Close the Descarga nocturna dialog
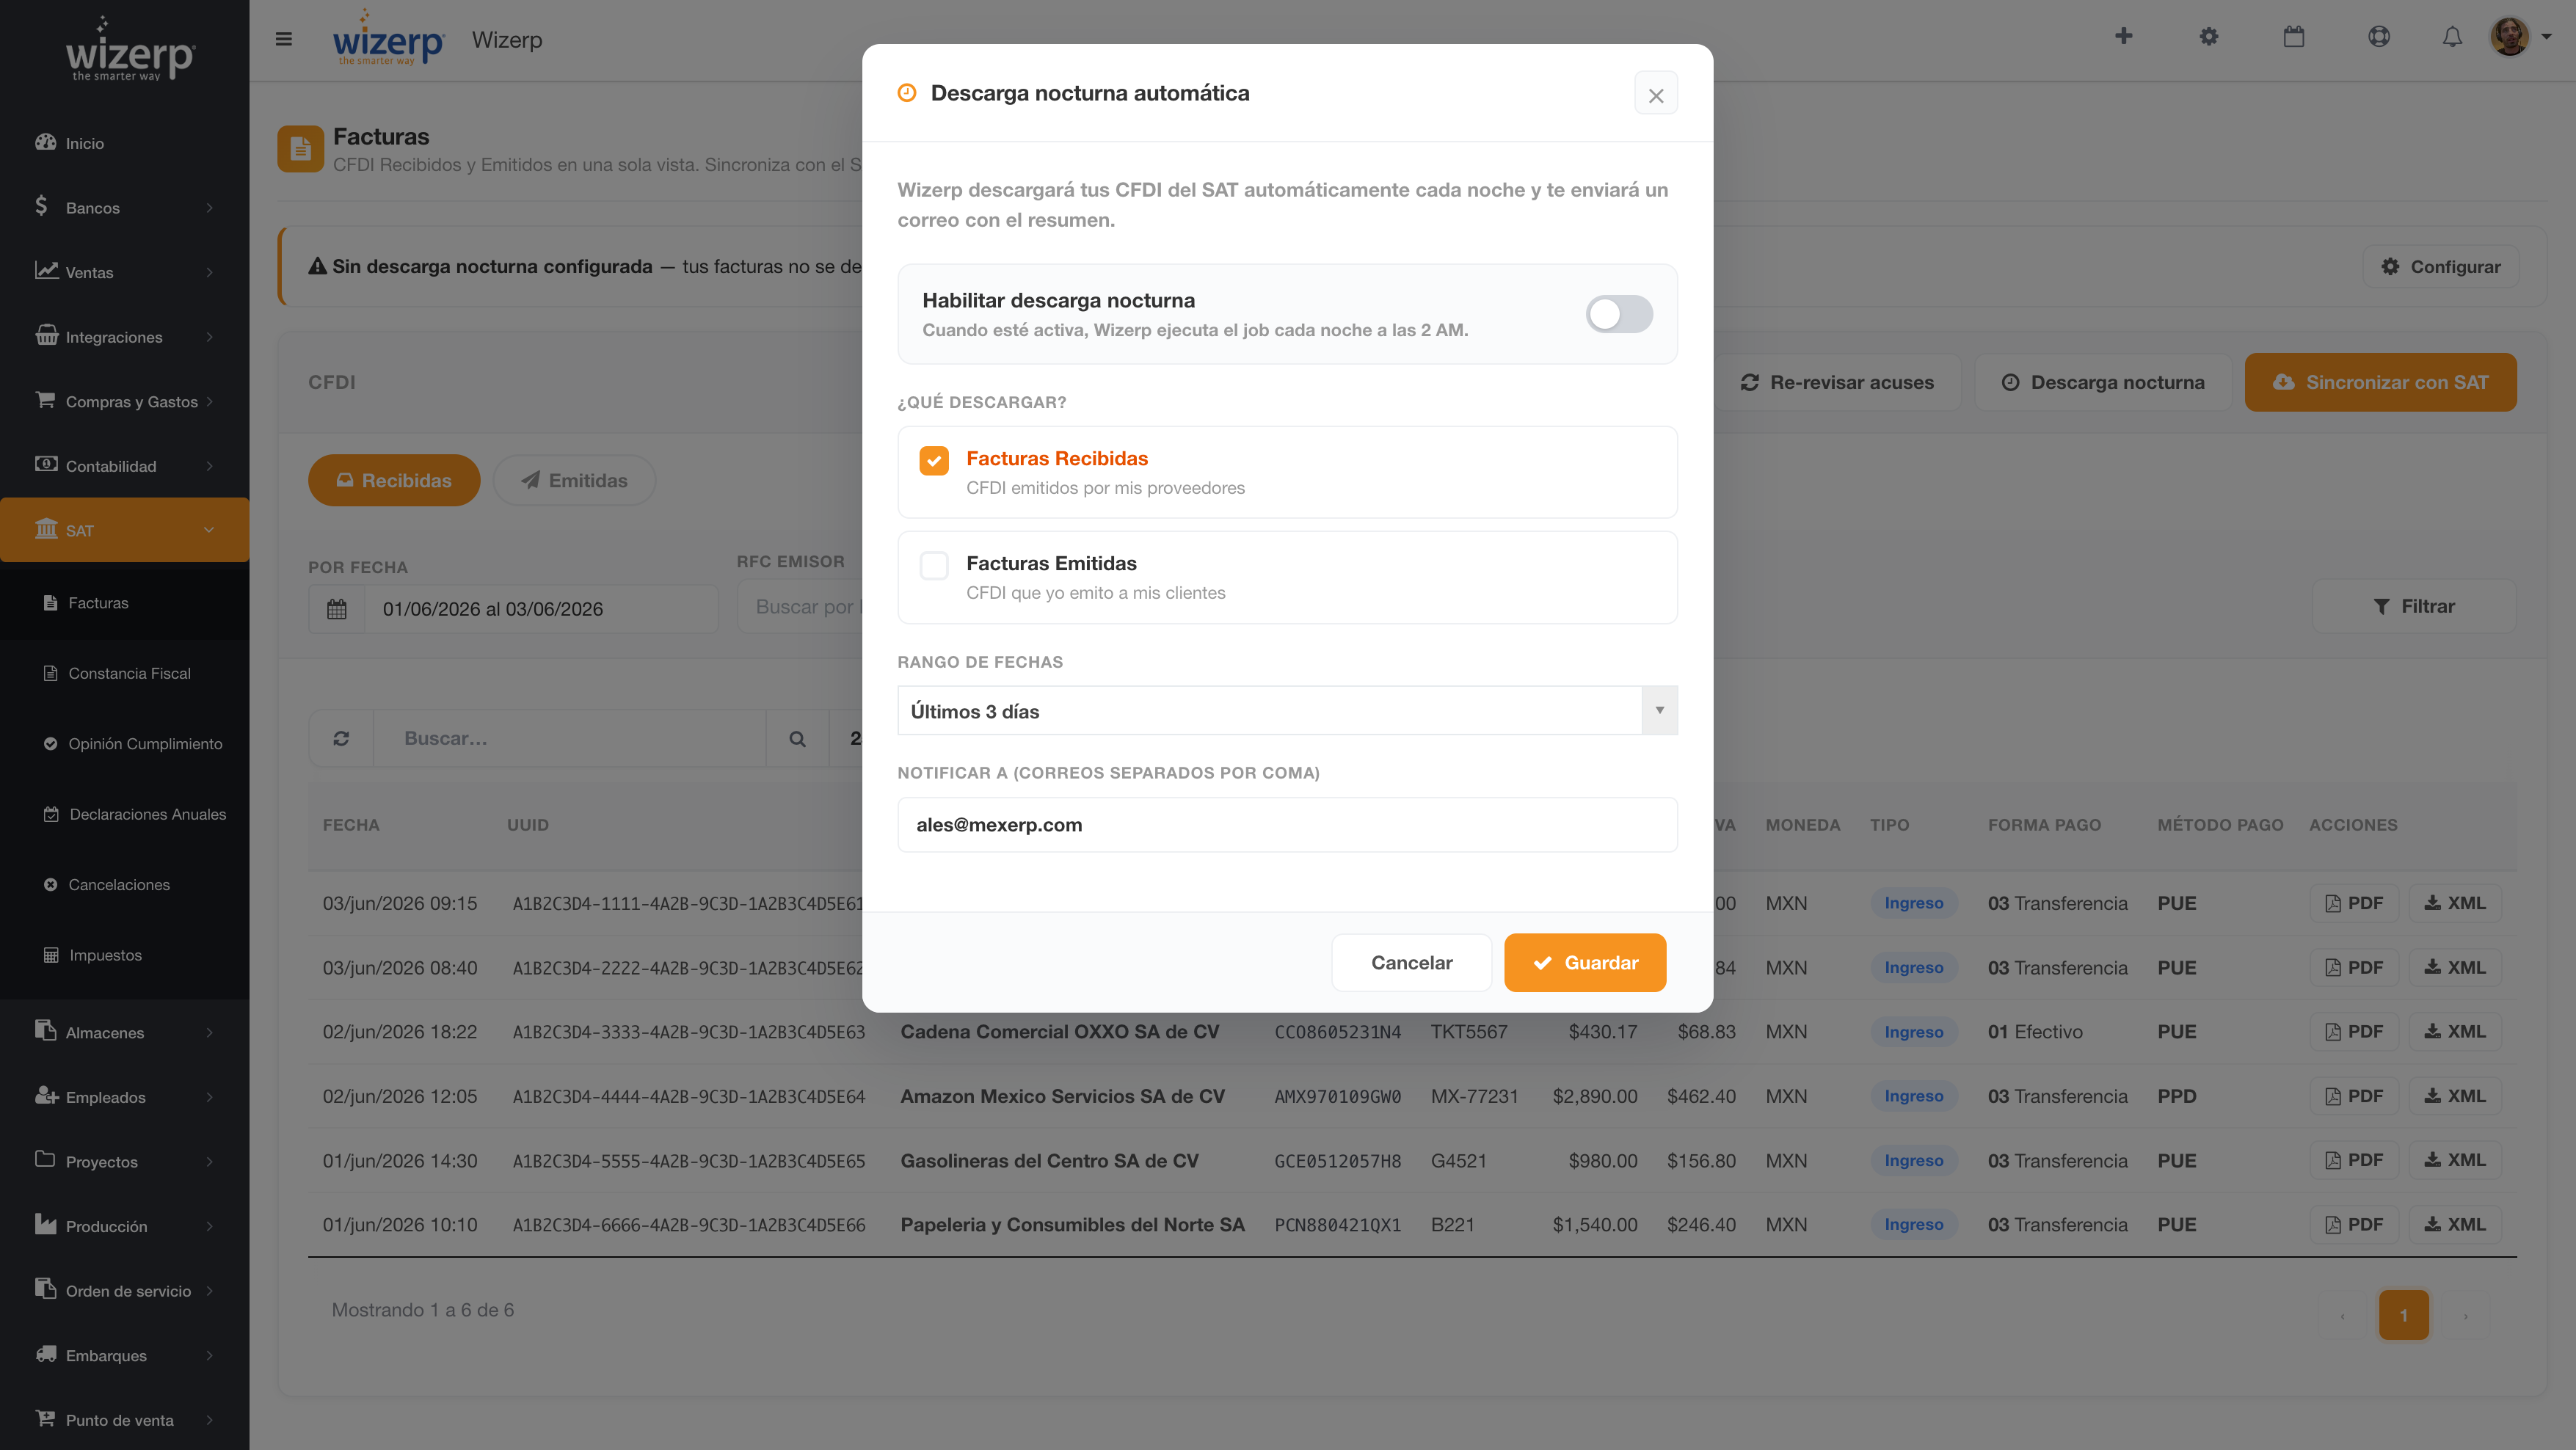Screen dimensions: 2576x1450 1656,95
